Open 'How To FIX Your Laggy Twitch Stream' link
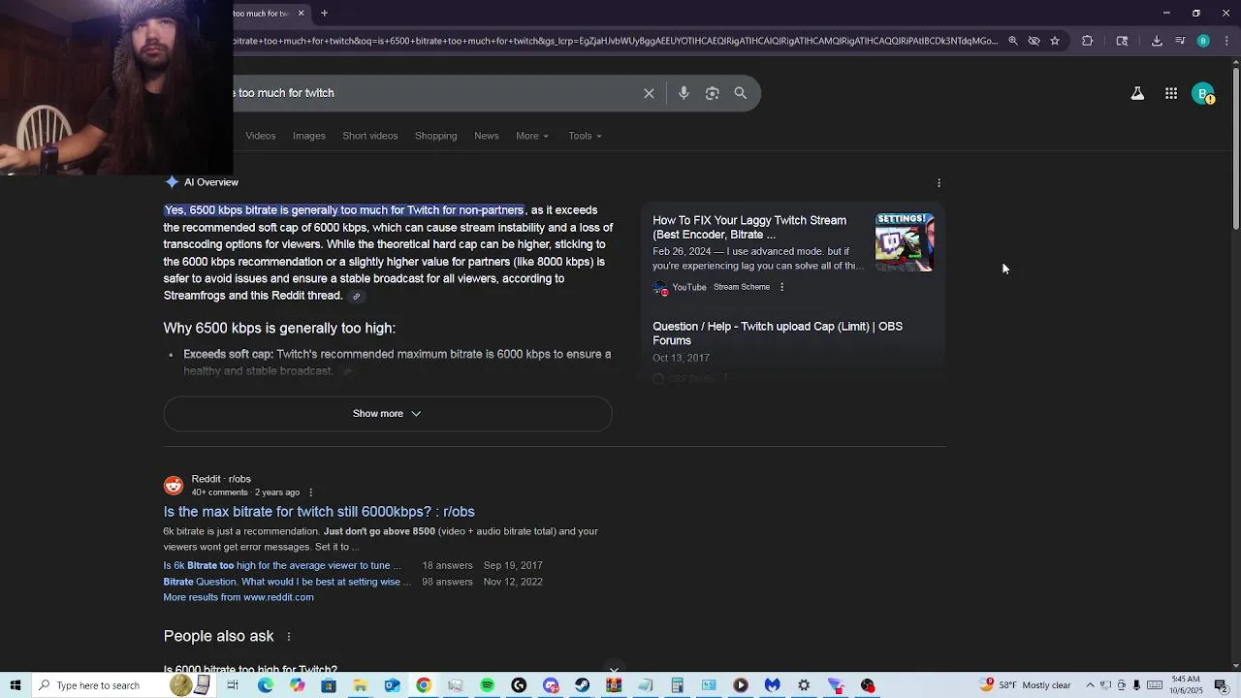 pos(749,228)
